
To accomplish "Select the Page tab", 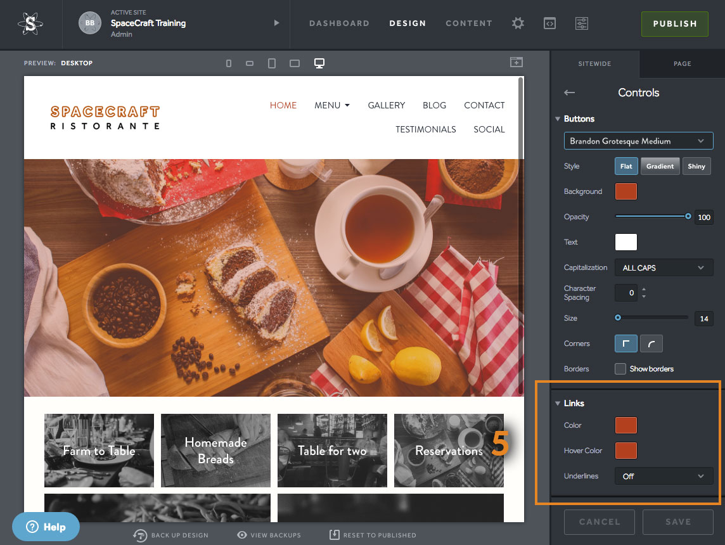I will click(682, 64).
